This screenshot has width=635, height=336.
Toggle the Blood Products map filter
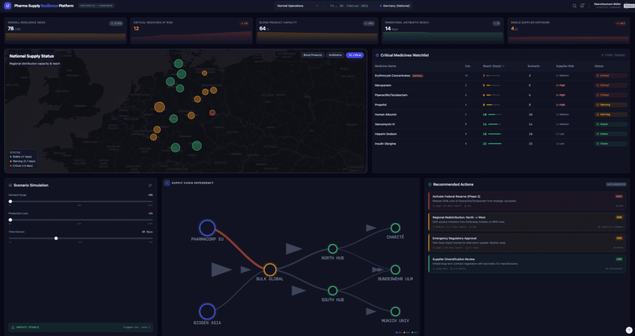313,55
